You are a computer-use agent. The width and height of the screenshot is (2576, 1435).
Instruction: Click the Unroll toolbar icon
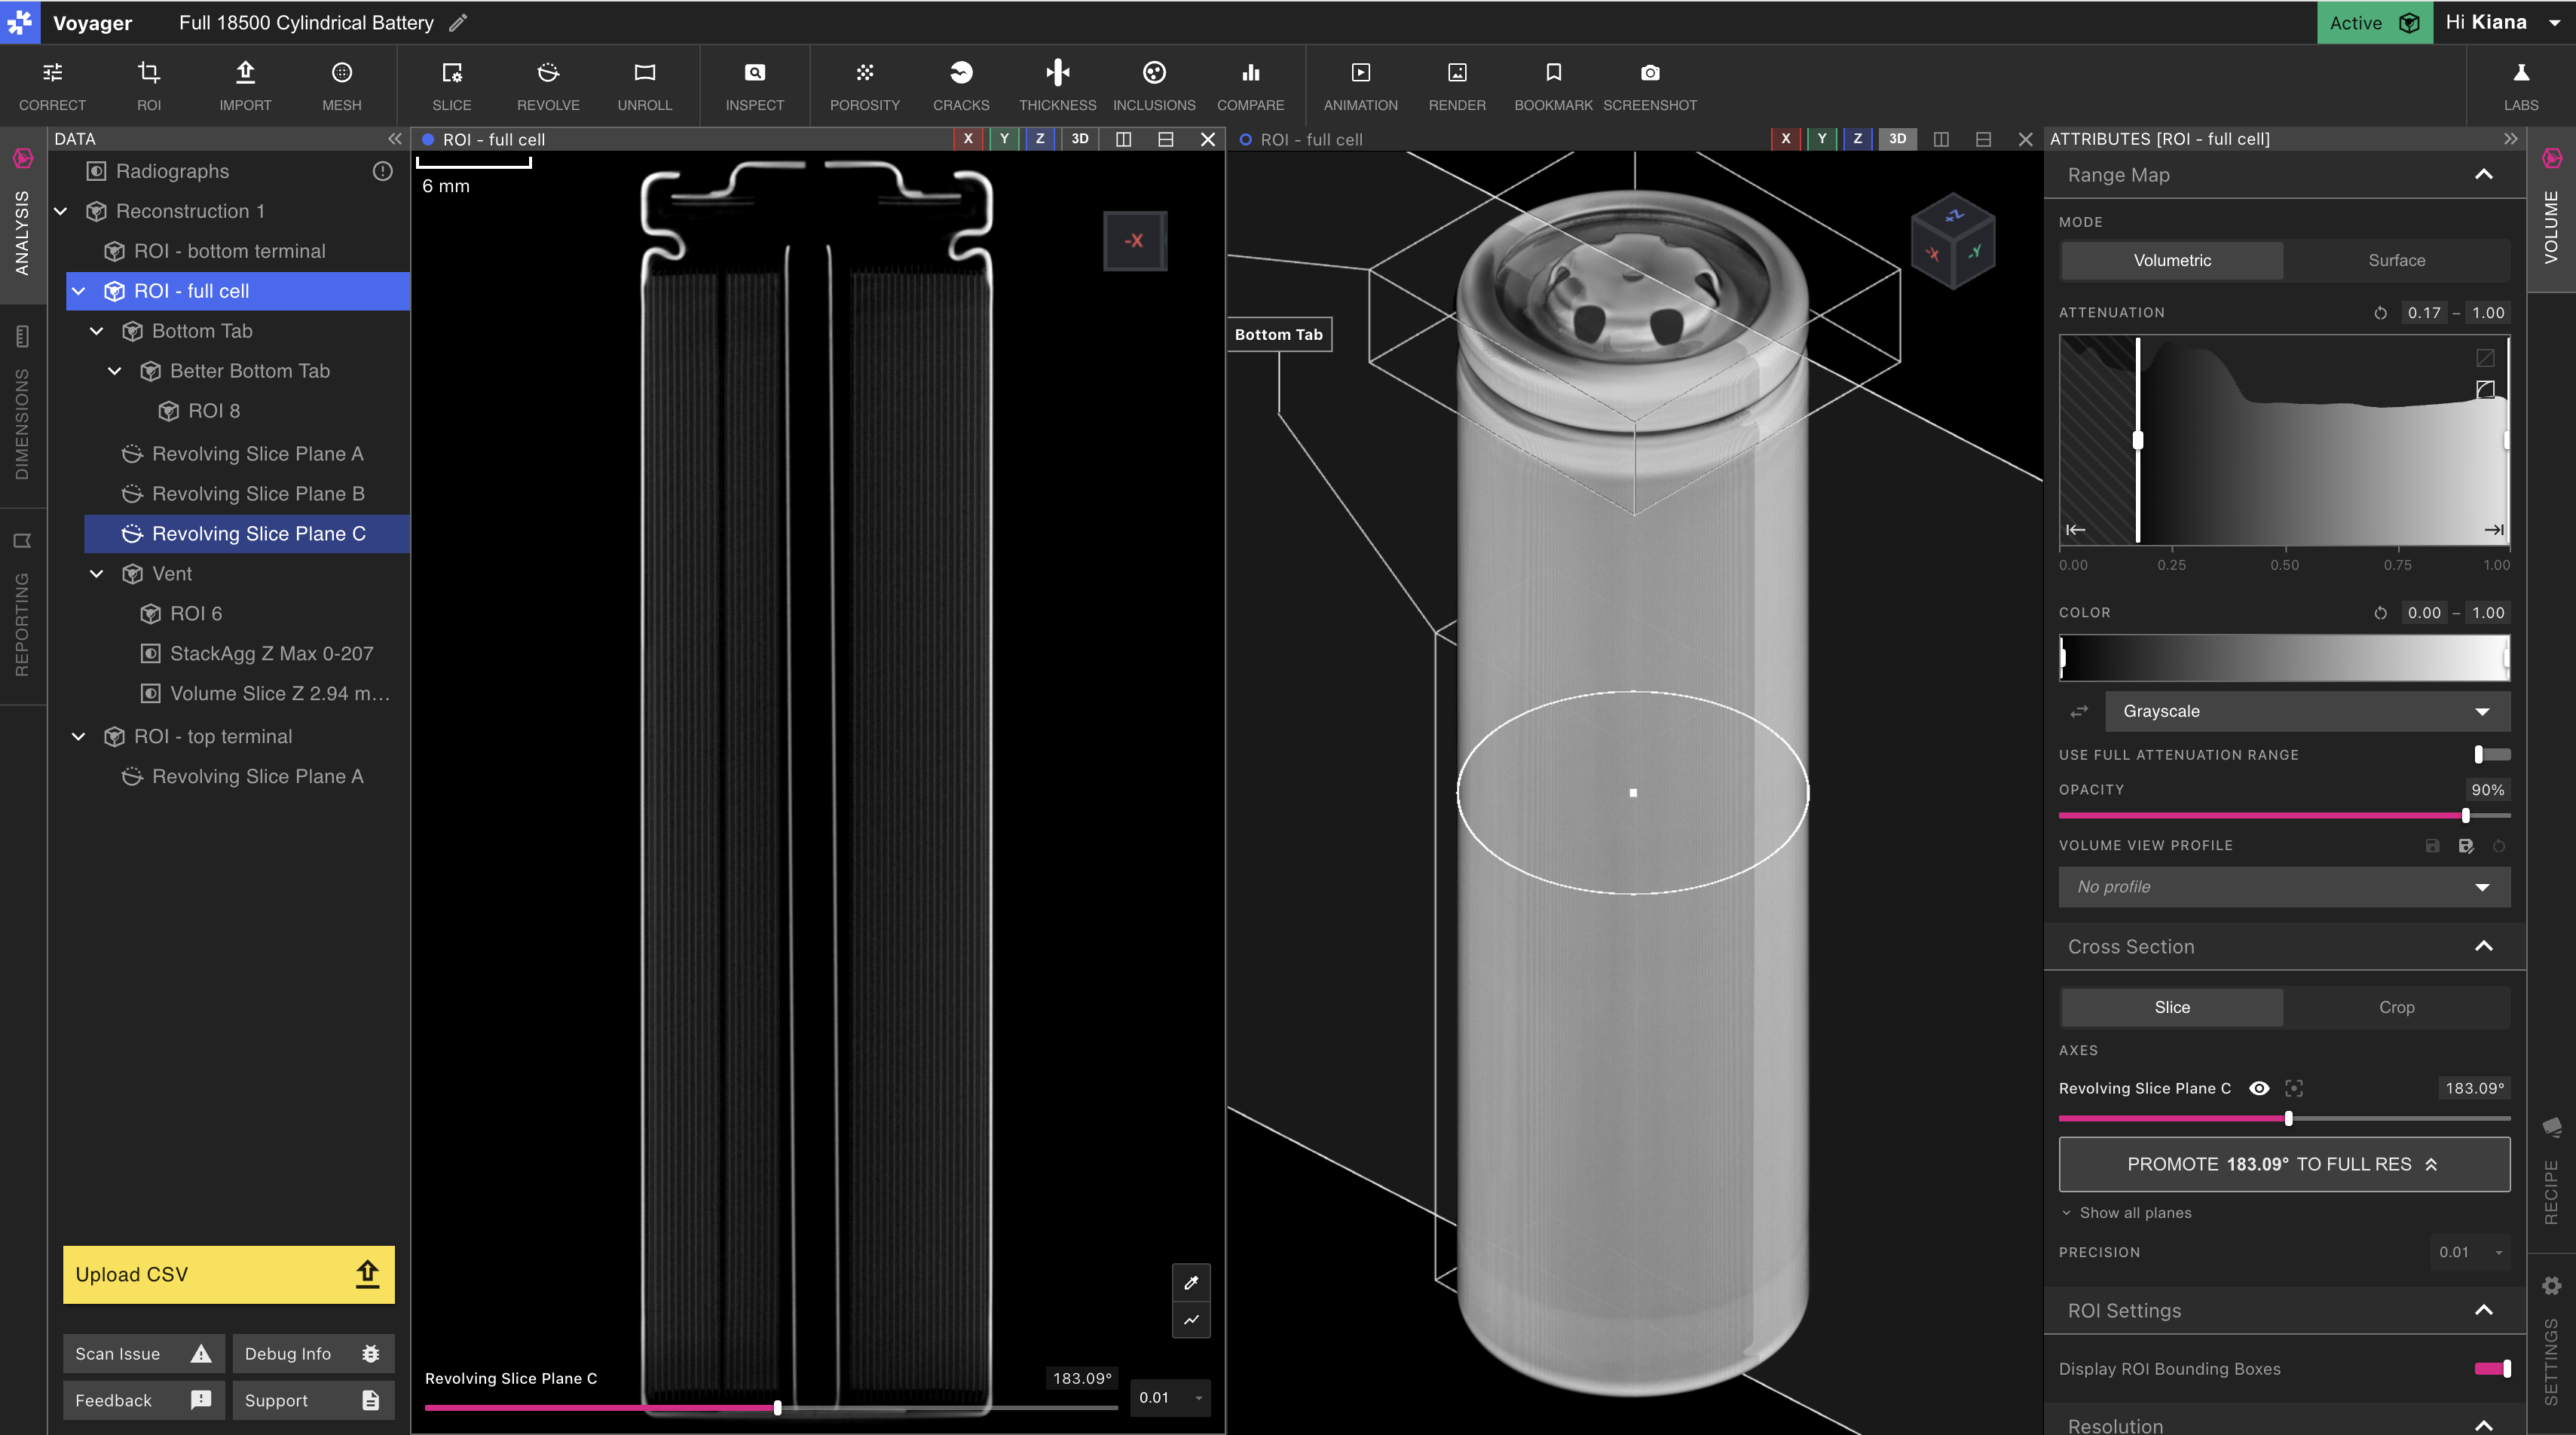click(x=644, y=85)
